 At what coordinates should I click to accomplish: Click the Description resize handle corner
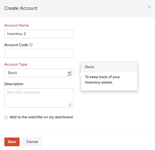[69, 105]
